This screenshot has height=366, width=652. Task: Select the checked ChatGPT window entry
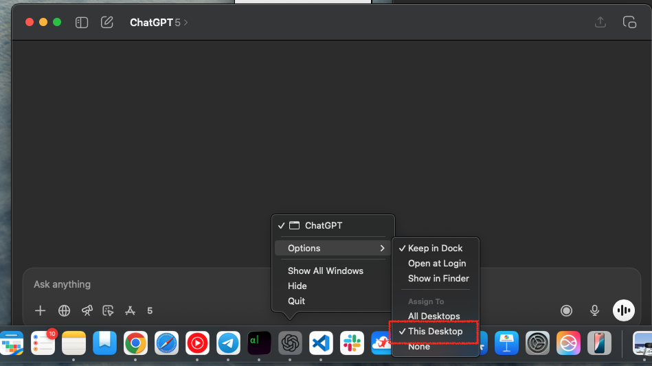pos(333,226)
